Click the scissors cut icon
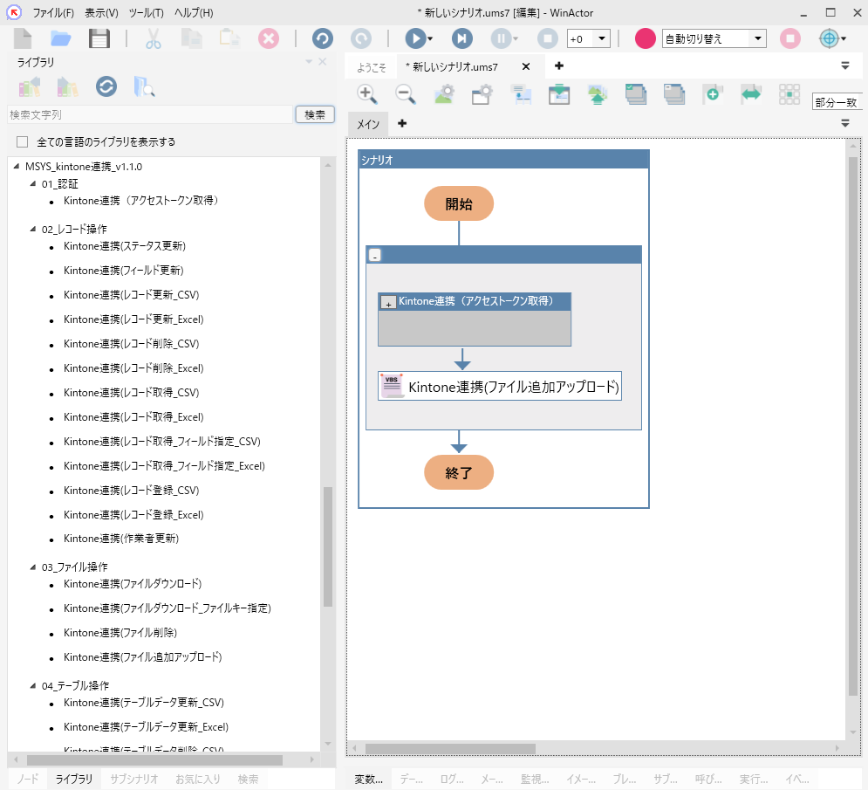Viewport: 868px width, 790px height. pyautogui.click(x=154, y=38)
